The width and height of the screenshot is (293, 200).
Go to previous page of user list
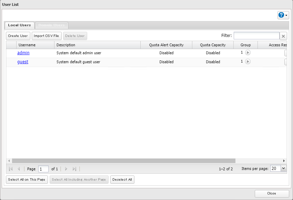click(19, 169)
